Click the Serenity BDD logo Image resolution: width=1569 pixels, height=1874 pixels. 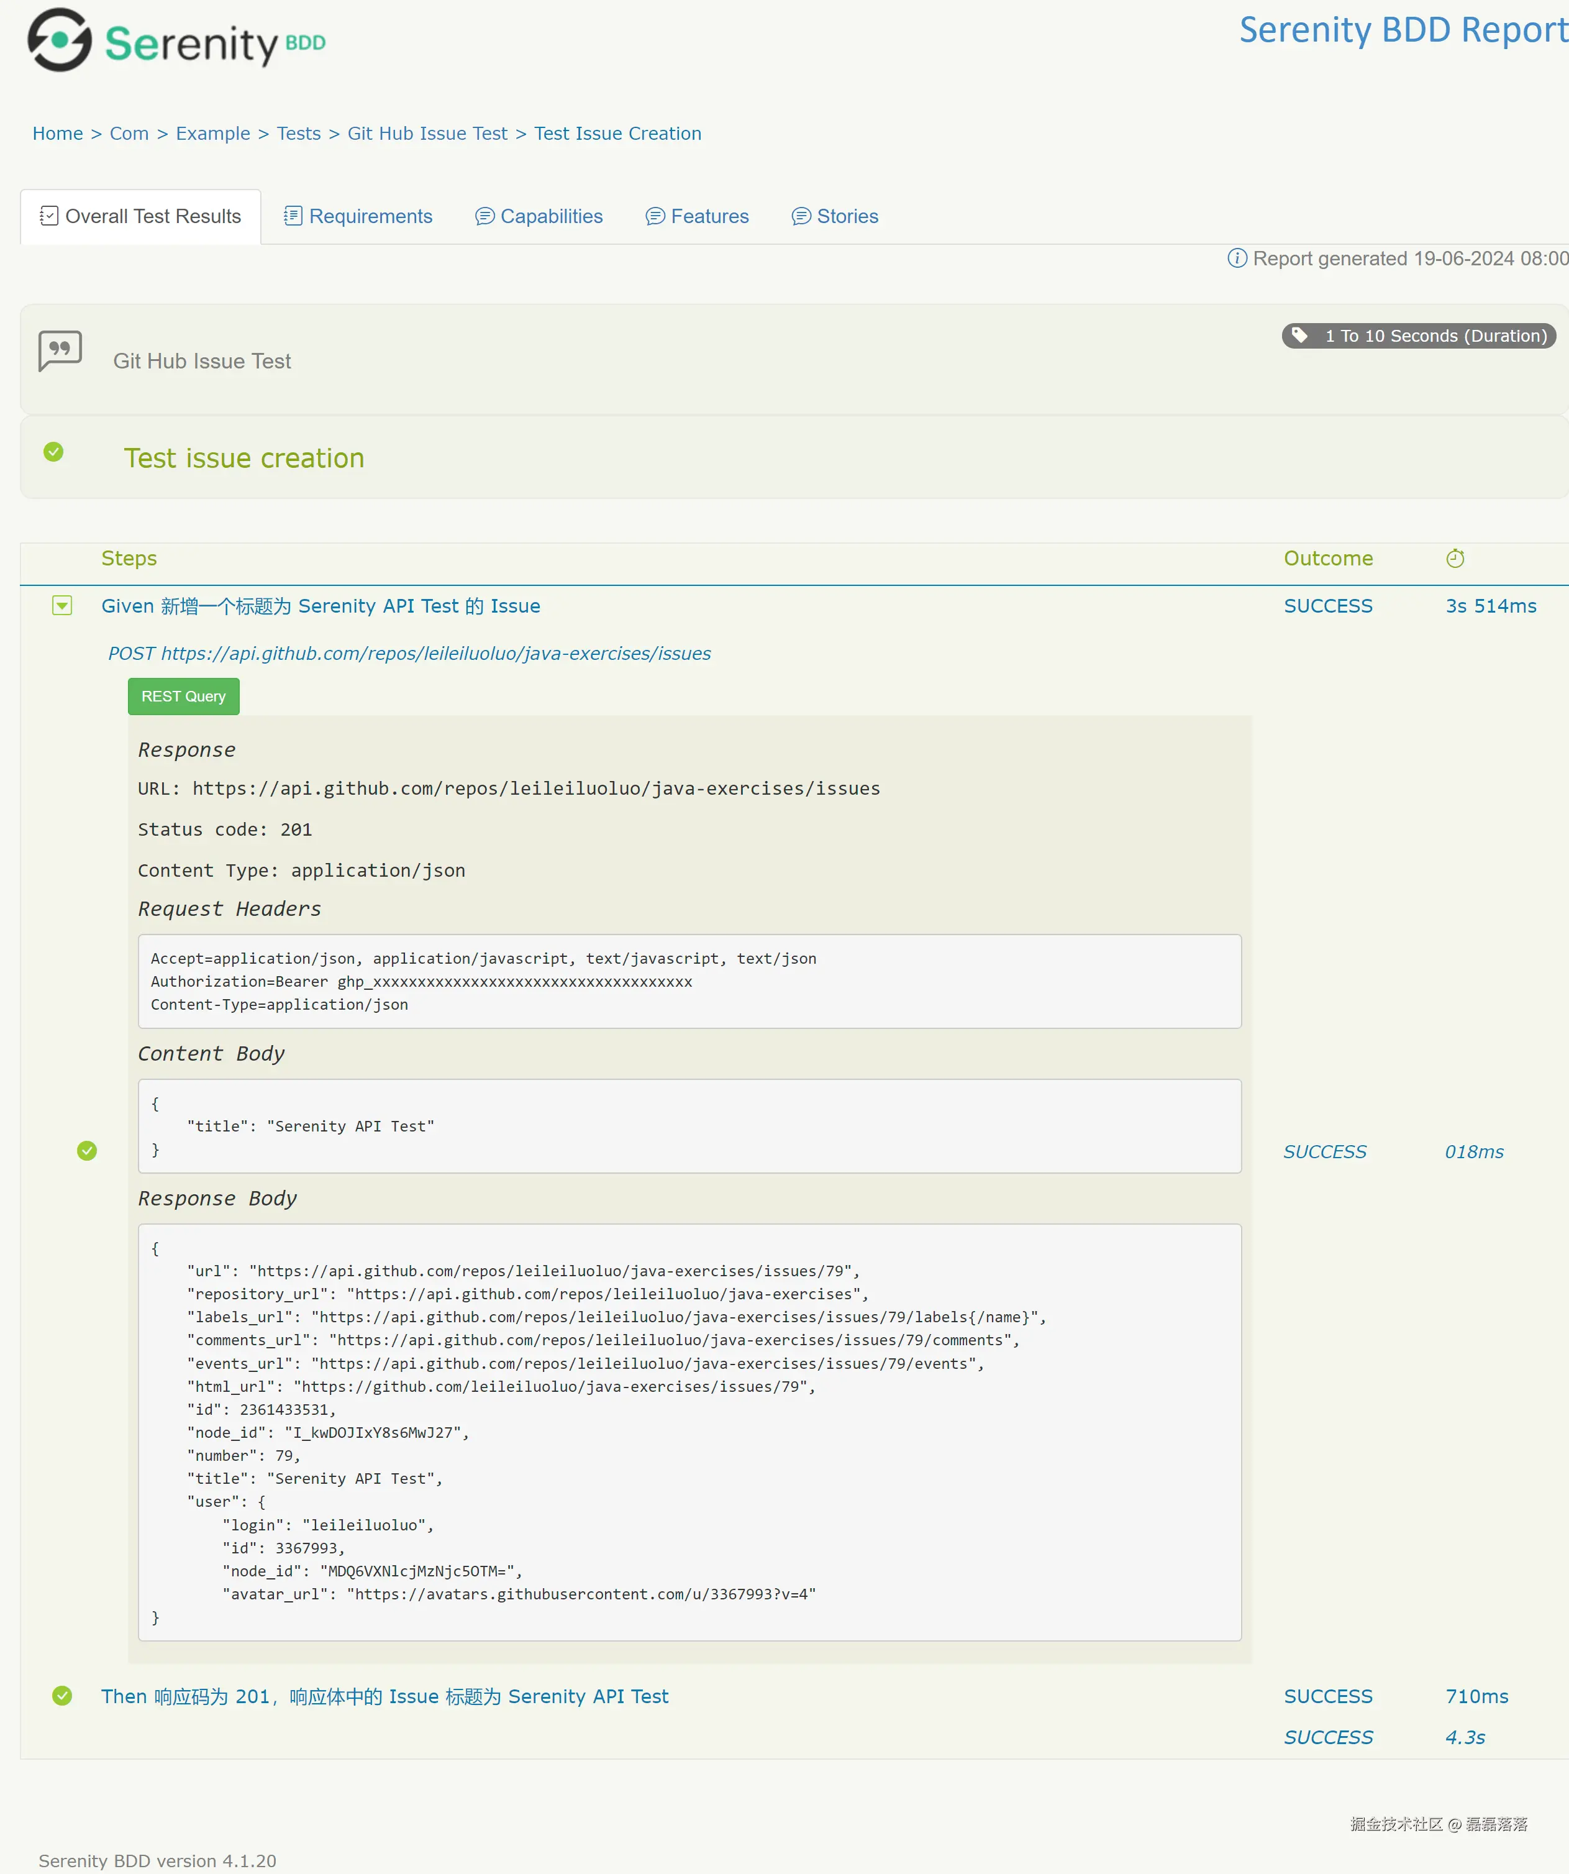click(x=176, y=40)
